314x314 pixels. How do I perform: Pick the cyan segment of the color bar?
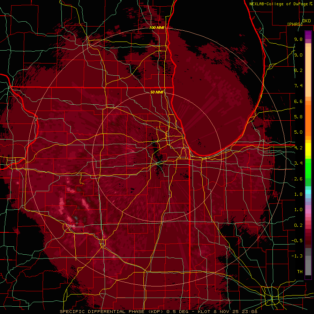tap(308, 192)
